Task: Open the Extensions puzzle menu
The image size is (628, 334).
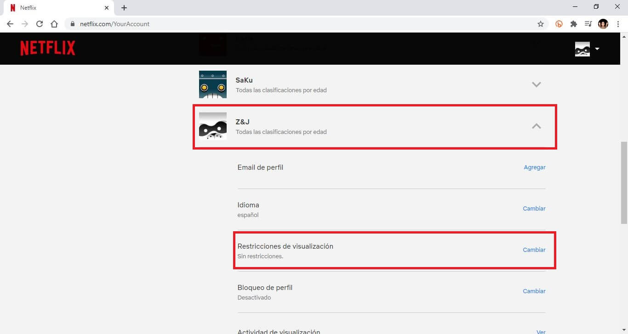Action: click(x=574, y=24)
